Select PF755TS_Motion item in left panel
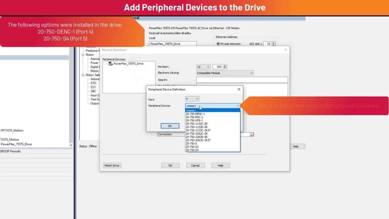 [12, 130]
